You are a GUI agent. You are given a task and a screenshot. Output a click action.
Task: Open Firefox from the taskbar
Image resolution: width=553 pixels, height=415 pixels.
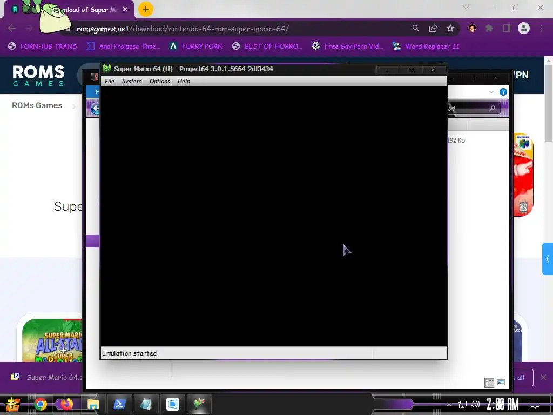(x=66, y=404)
